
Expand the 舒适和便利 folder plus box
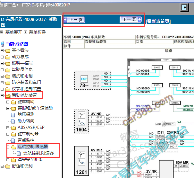[x=2, y=166]
